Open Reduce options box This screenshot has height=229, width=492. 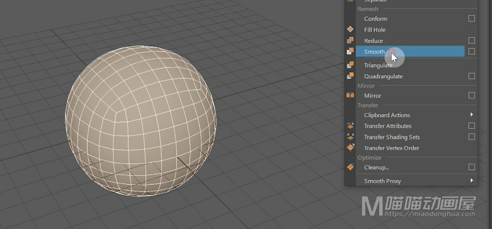click(x=471, y=40)
